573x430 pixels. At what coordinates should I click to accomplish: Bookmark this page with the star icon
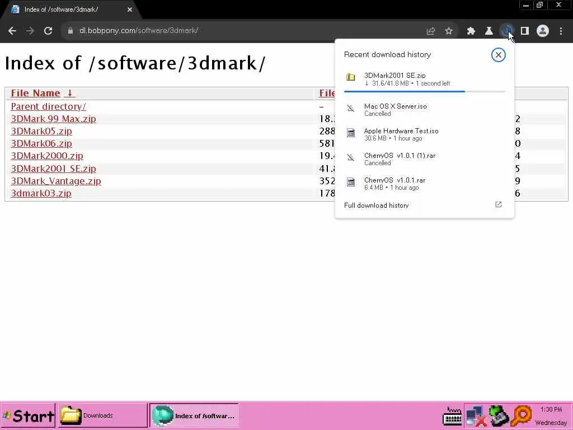(449, 31)
